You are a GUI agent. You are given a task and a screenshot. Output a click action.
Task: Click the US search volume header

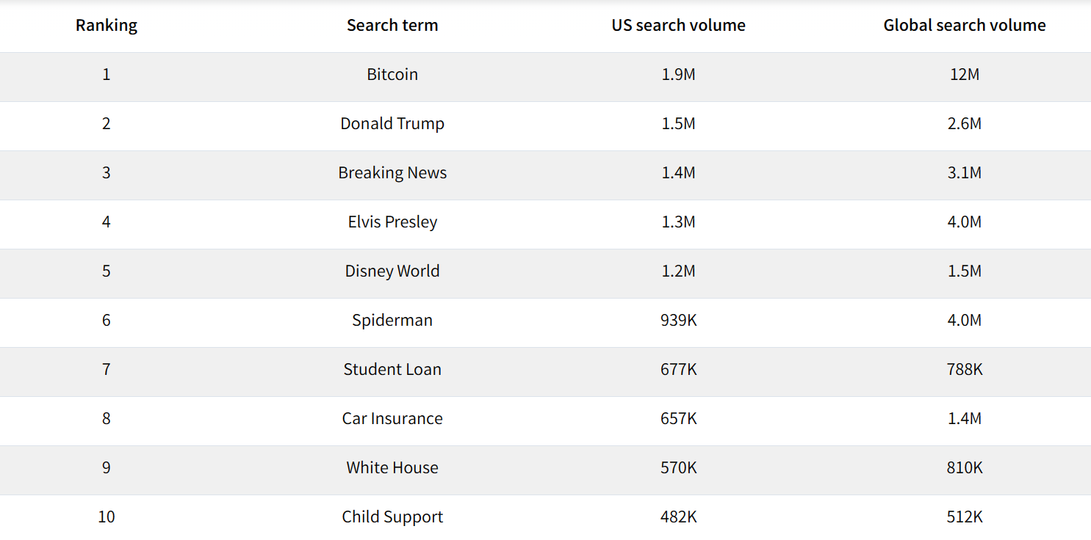click(678, 25)
